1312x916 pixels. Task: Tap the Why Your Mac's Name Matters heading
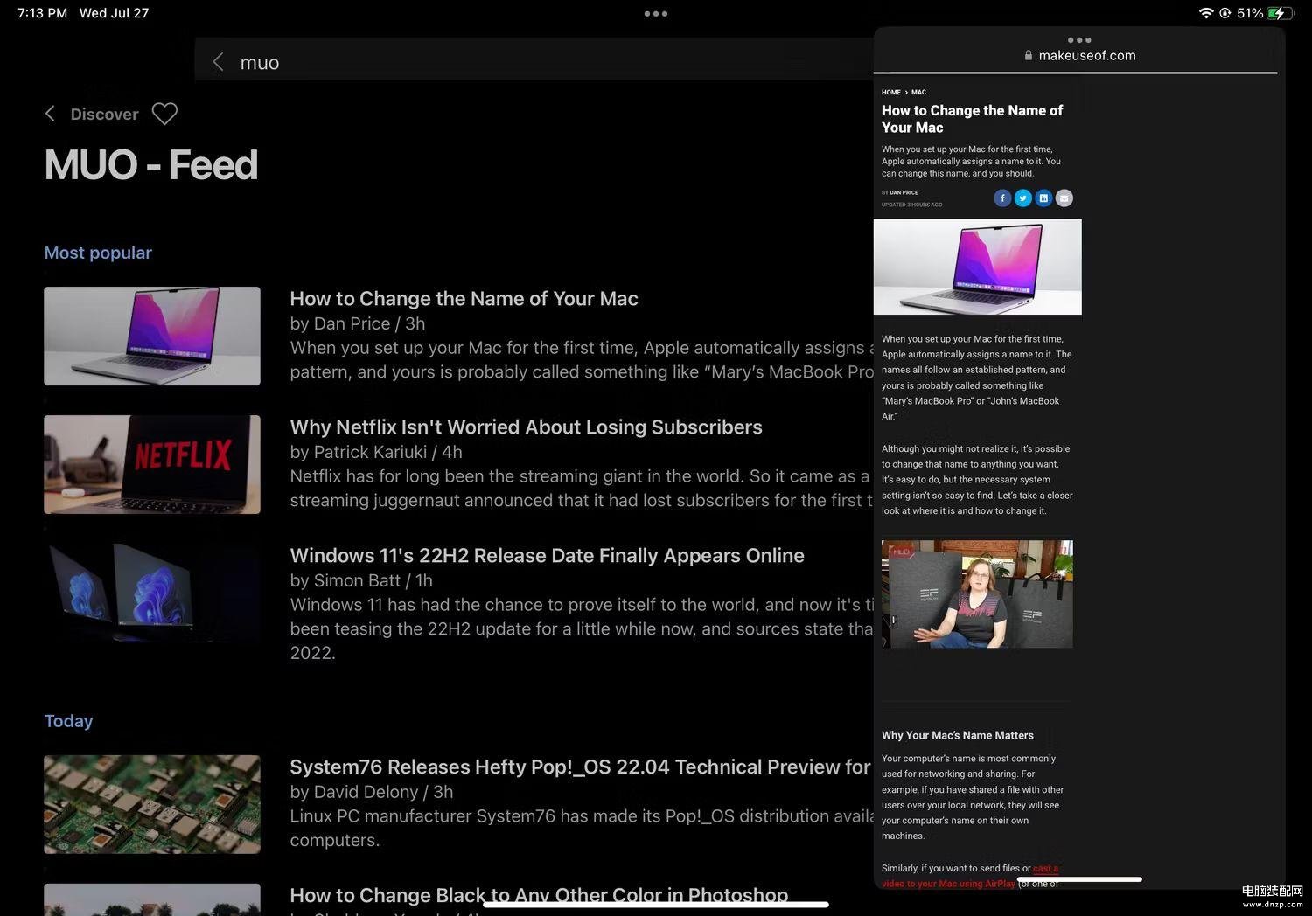click(958, 735)
